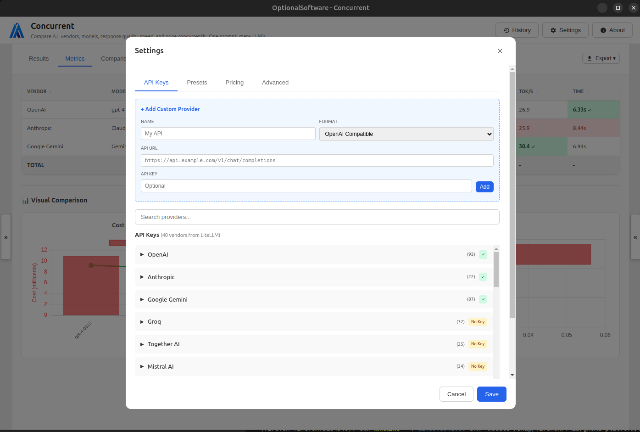The image size is (640, 432).
Task: Switch to the Presets tab
Action: [197, 82]
